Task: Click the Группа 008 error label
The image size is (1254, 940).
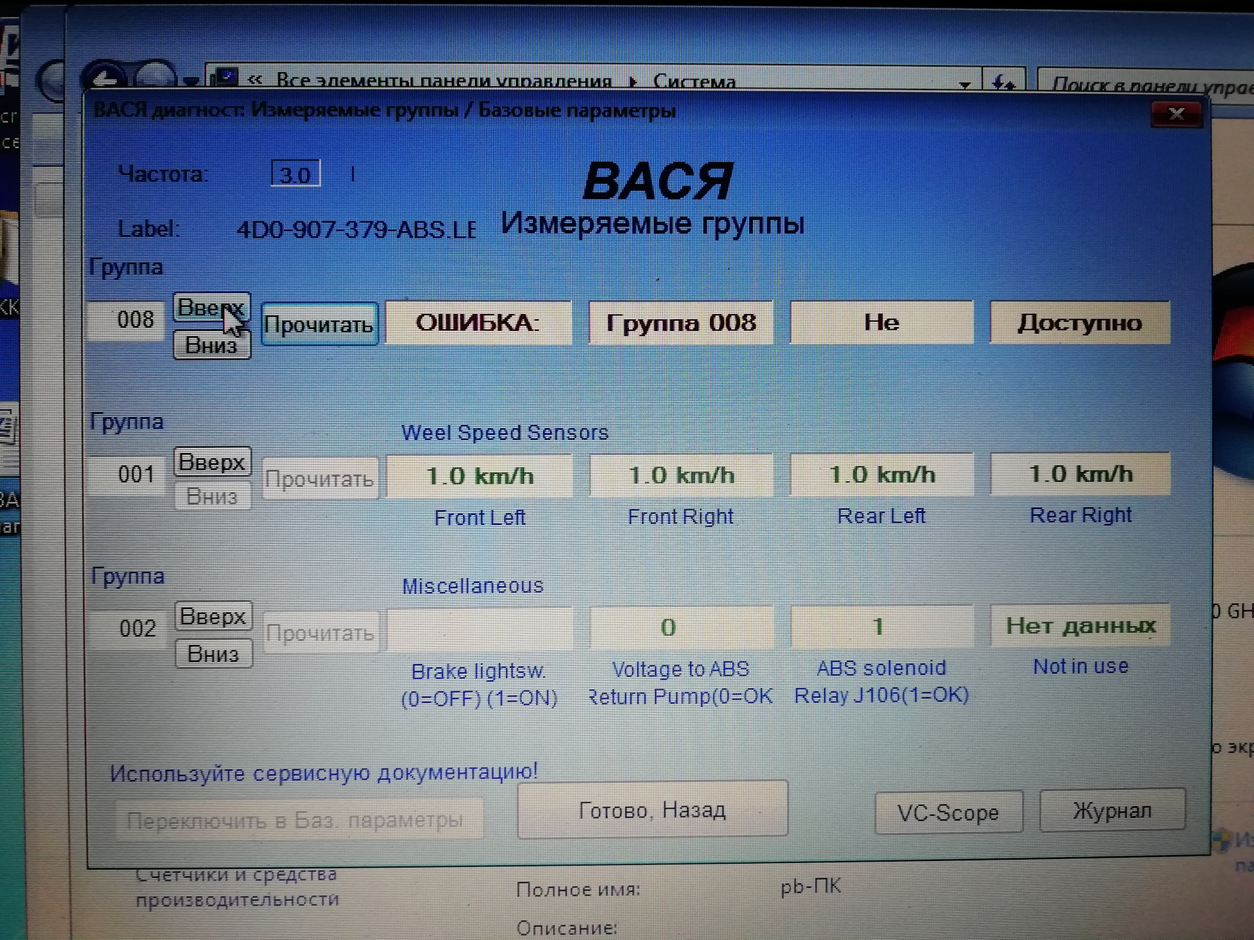Action: click(677, 322)
